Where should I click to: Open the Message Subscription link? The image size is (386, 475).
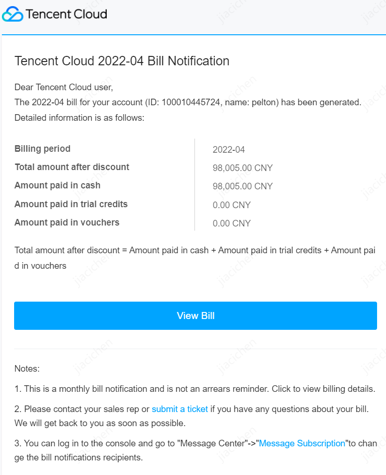(x=302, y=443)
